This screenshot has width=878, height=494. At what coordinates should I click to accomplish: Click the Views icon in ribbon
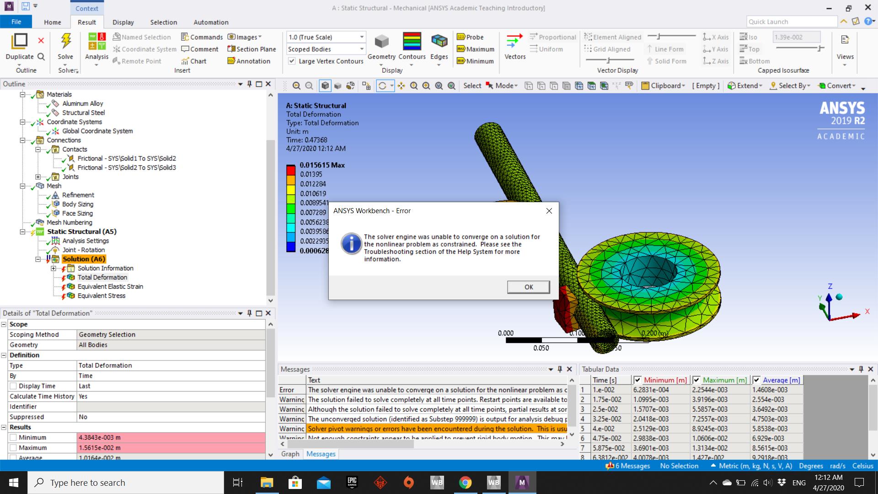coord(845,40)
